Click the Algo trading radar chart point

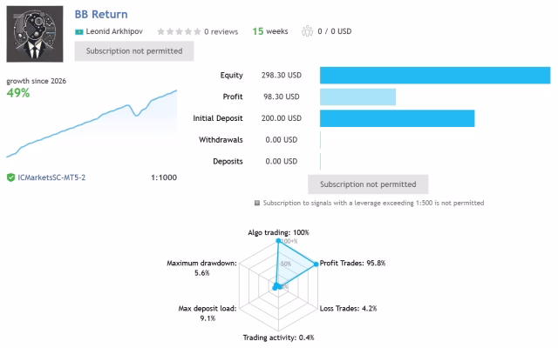point(279,241)
